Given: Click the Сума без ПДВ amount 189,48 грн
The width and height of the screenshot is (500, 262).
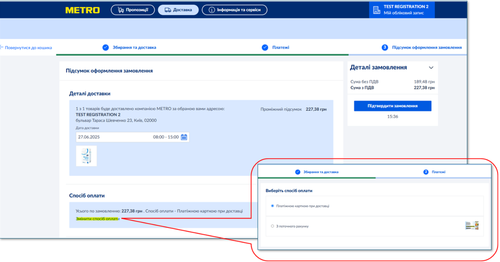Looking at the screenshot, I should tap(424, 82).
